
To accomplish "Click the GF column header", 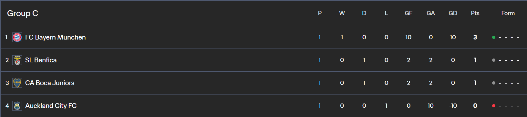I will (x=408, y=13).
